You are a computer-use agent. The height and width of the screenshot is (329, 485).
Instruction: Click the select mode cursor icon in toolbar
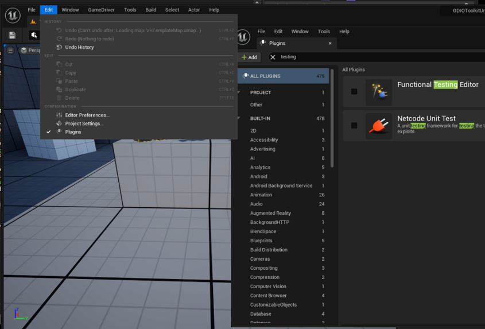34,36
